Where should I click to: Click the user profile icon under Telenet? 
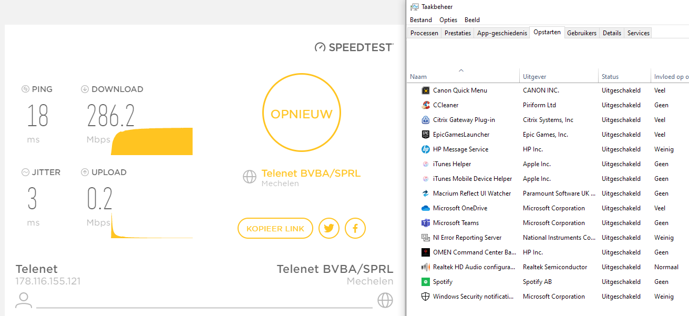click(x=23, y=300)
